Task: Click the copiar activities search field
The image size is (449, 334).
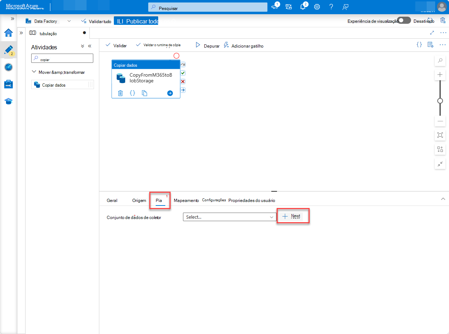Action: (x=62, y=58)
